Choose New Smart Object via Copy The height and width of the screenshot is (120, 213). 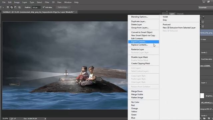tap(143, 36)
